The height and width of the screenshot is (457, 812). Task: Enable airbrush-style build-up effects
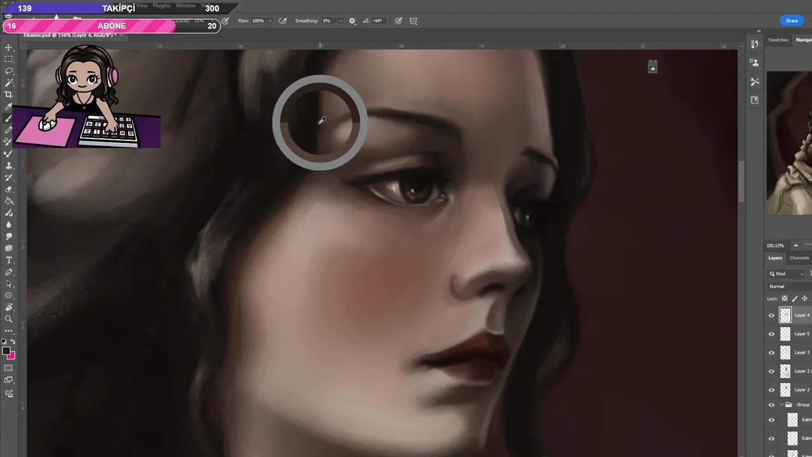pyautogui.click(x=283, y=21)
